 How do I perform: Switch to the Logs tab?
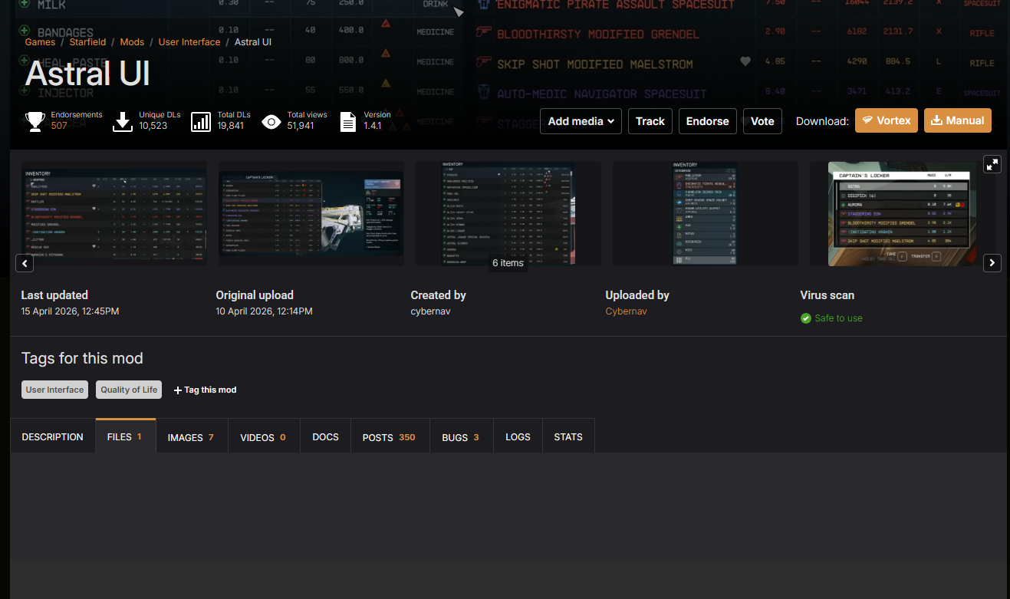point(518,436)
